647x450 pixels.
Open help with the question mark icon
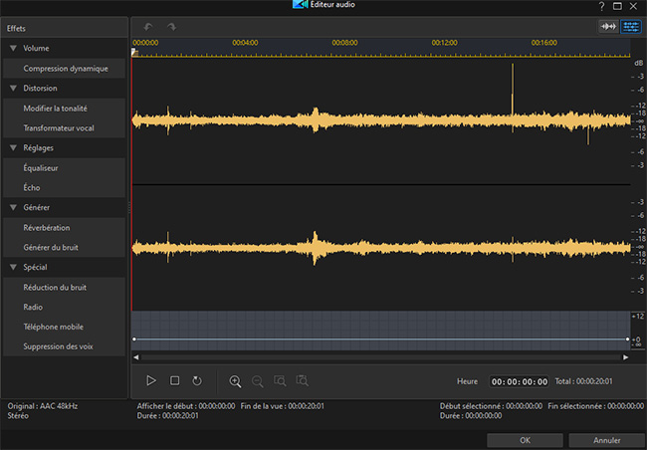(600, 6)
